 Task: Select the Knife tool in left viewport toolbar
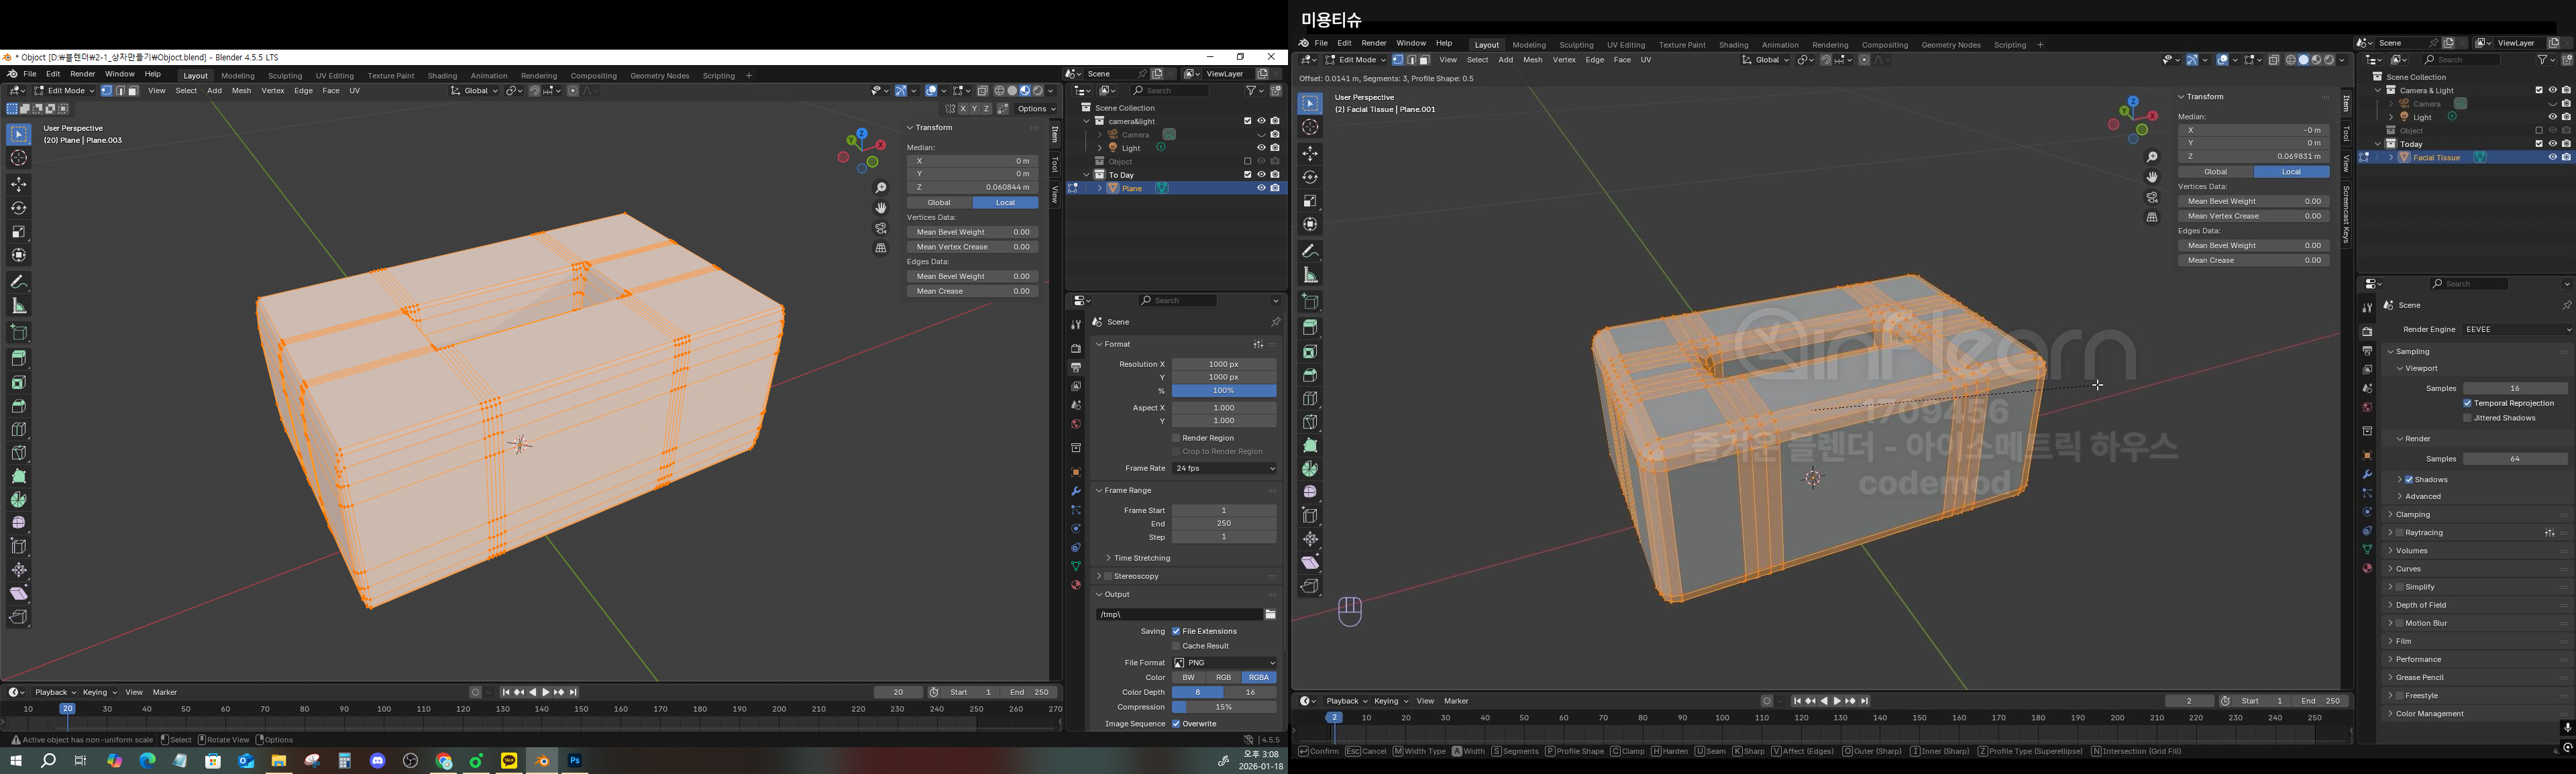pyautogui.click(x=19, y=453)
